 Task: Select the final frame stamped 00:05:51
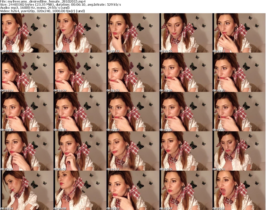tap(239, 190)
